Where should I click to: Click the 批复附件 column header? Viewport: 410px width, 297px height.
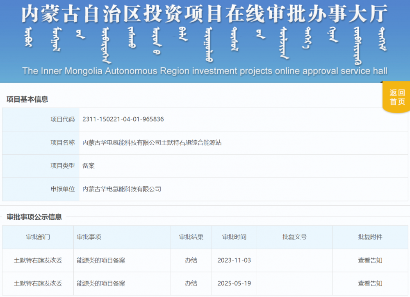(370, 237)
